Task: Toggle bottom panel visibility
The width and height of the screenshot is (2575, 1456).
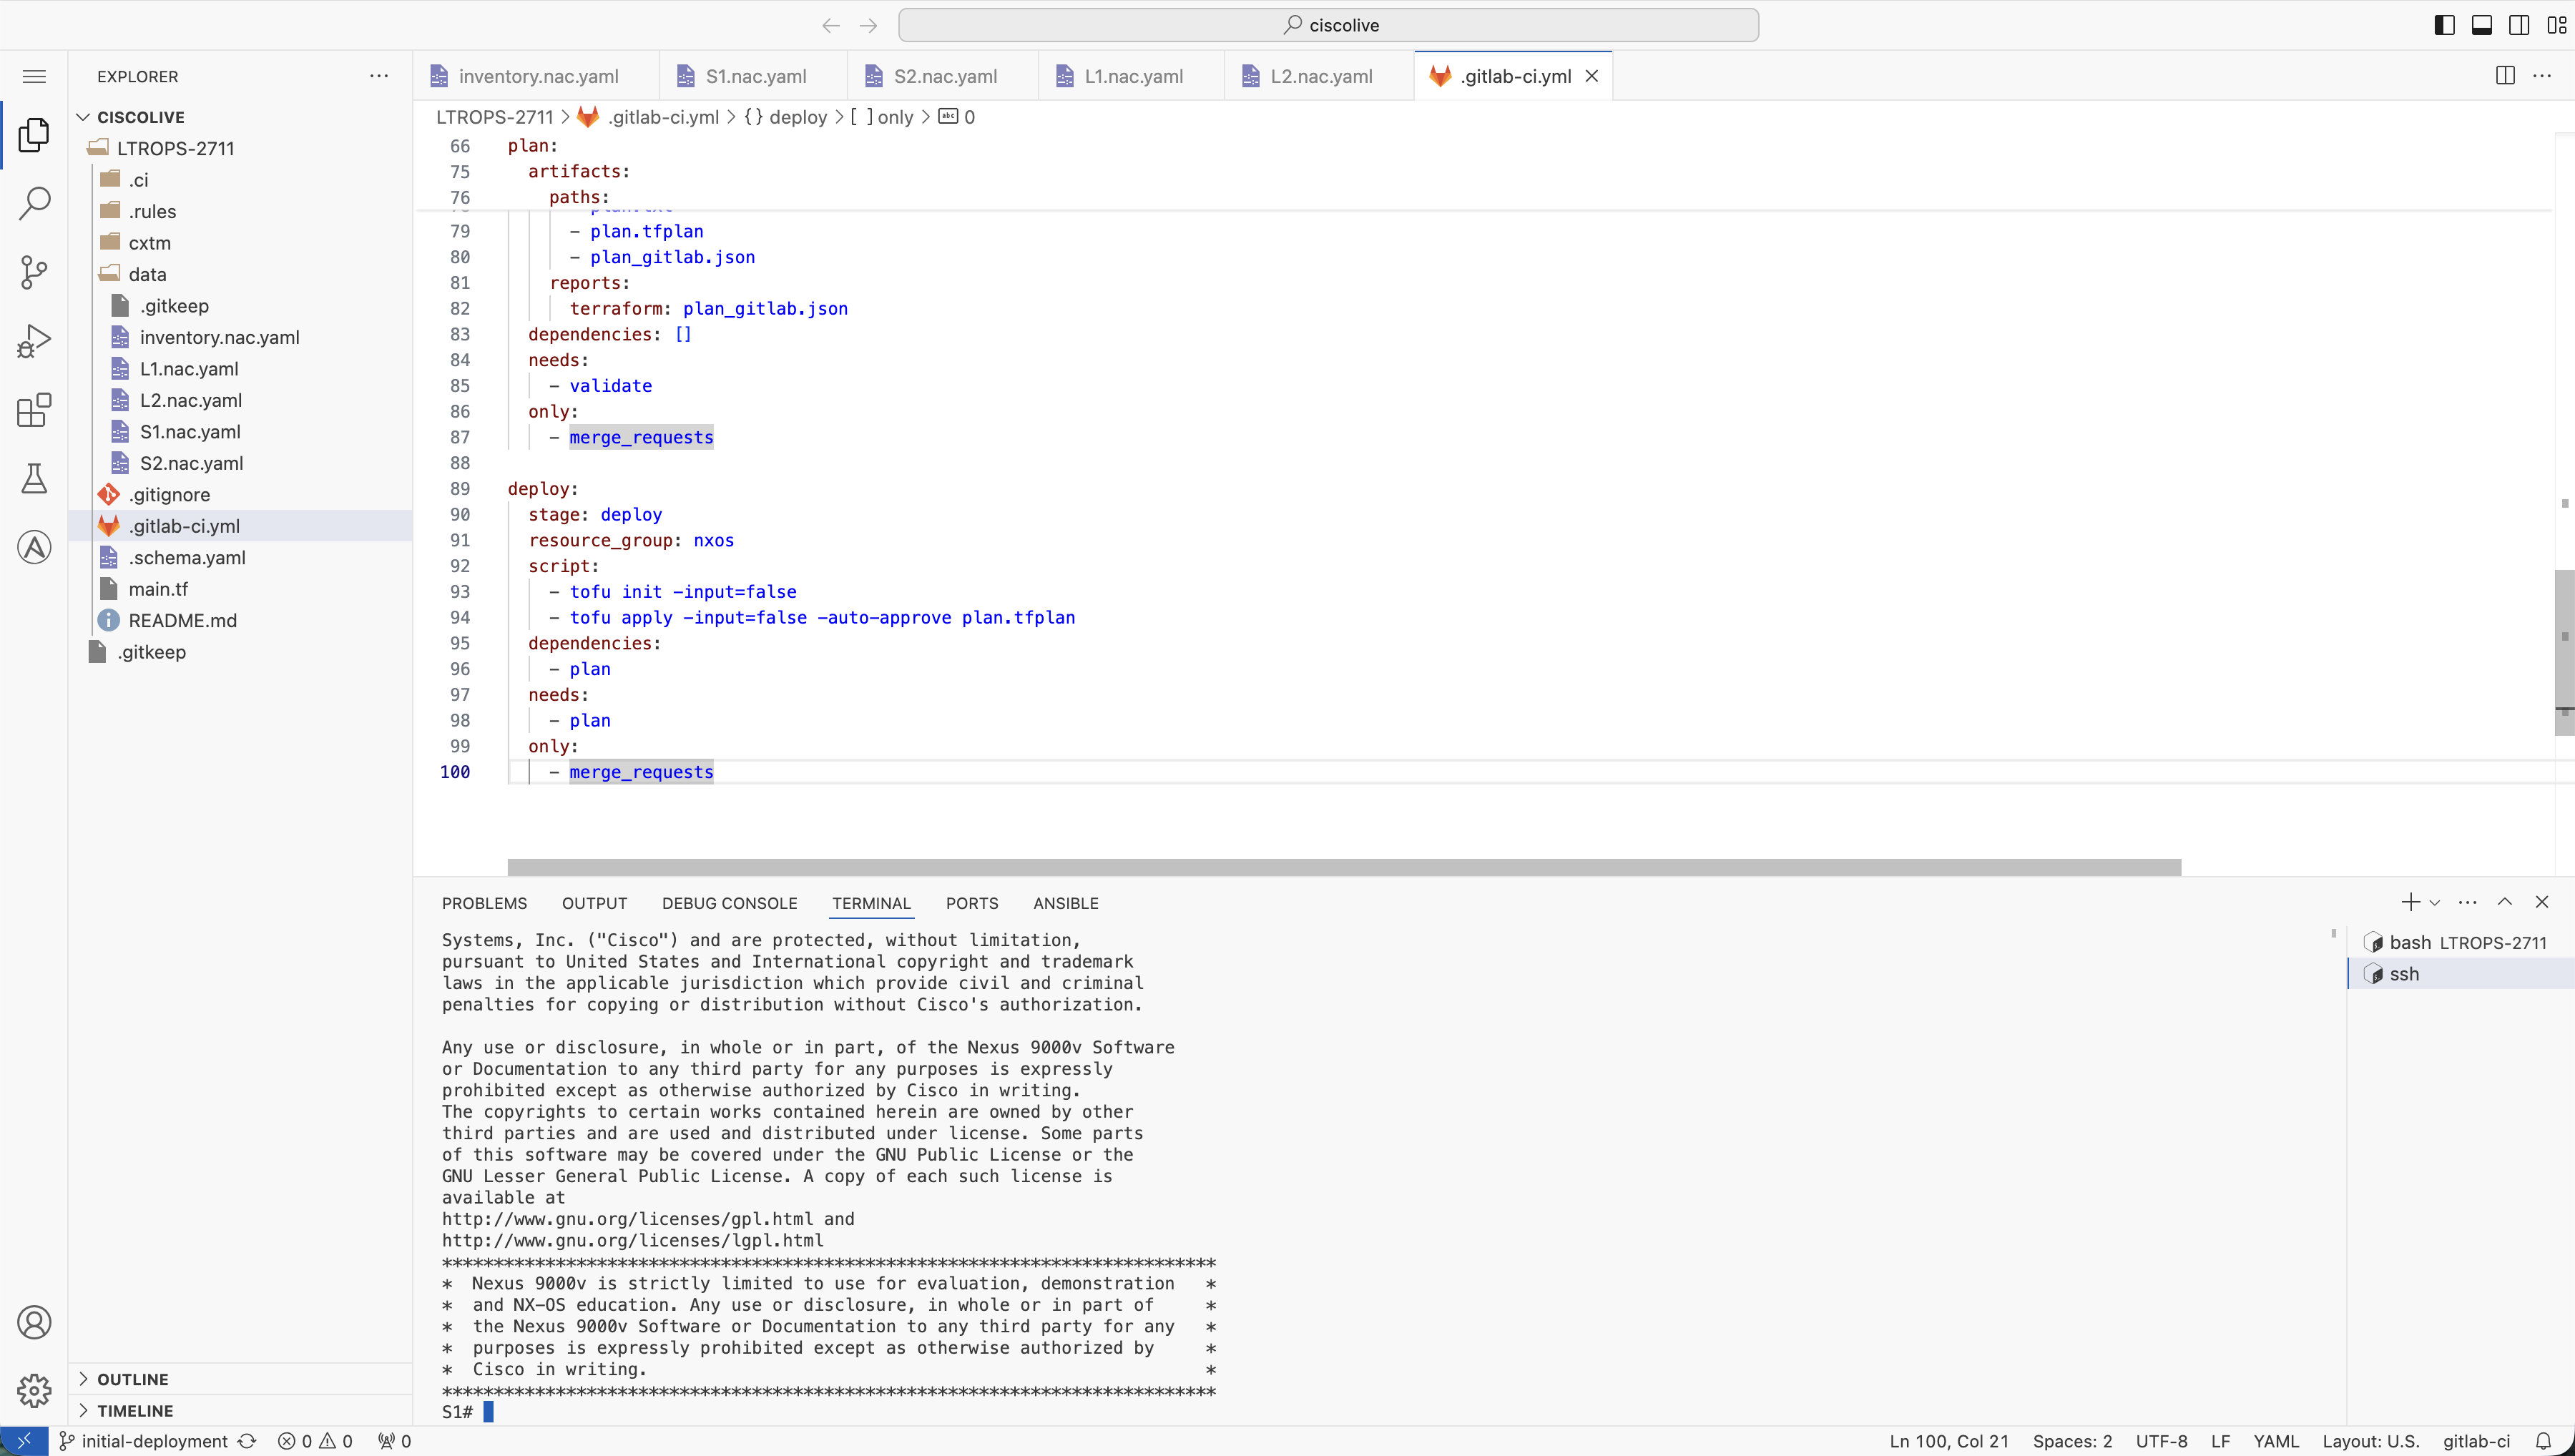Action: 2481,25
